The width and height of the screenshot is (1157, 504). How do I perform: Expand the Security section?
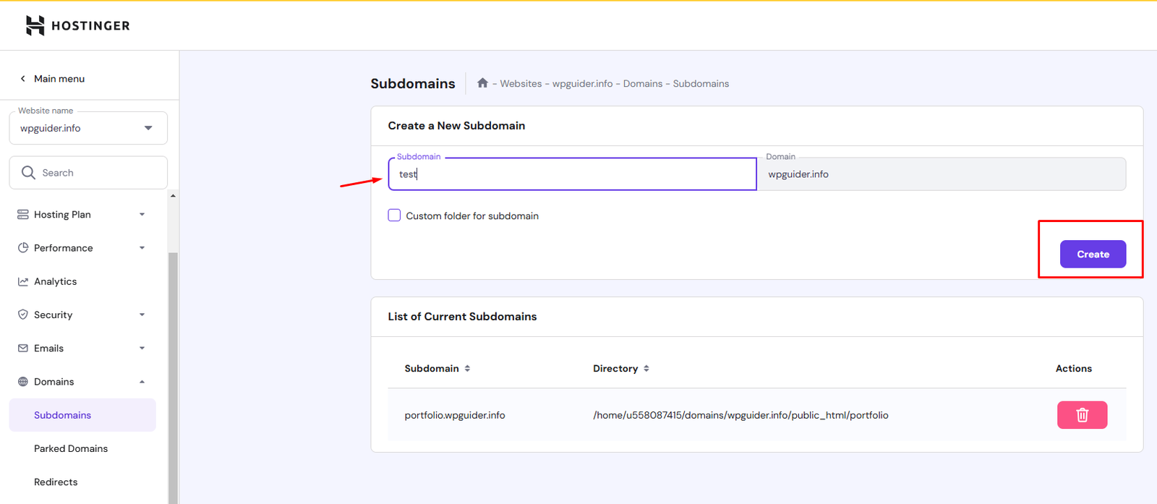(142, 315)
